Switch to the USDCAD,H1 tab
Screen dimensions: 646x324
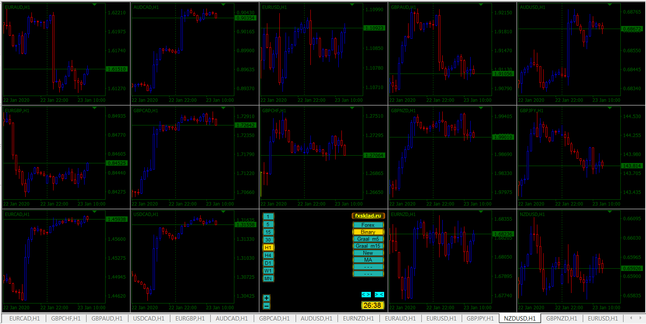(149, 318)
